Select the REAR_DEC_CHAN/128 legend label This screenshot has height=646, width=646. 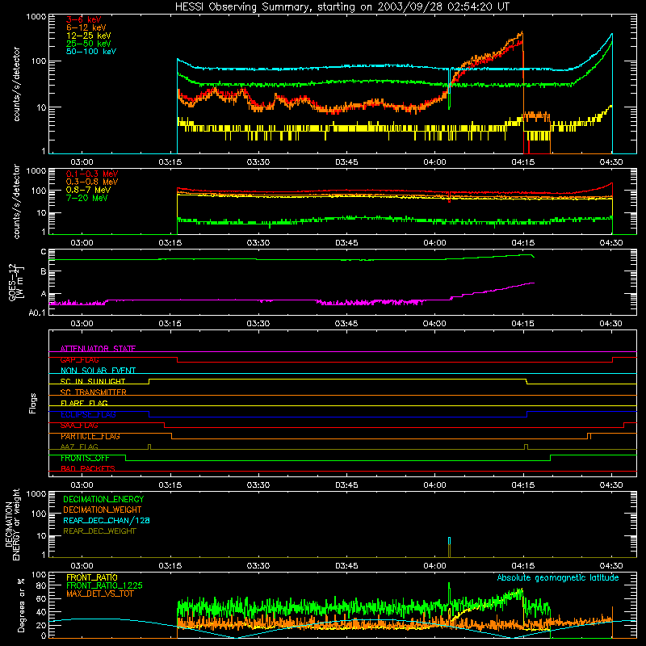tap(107, 520)
